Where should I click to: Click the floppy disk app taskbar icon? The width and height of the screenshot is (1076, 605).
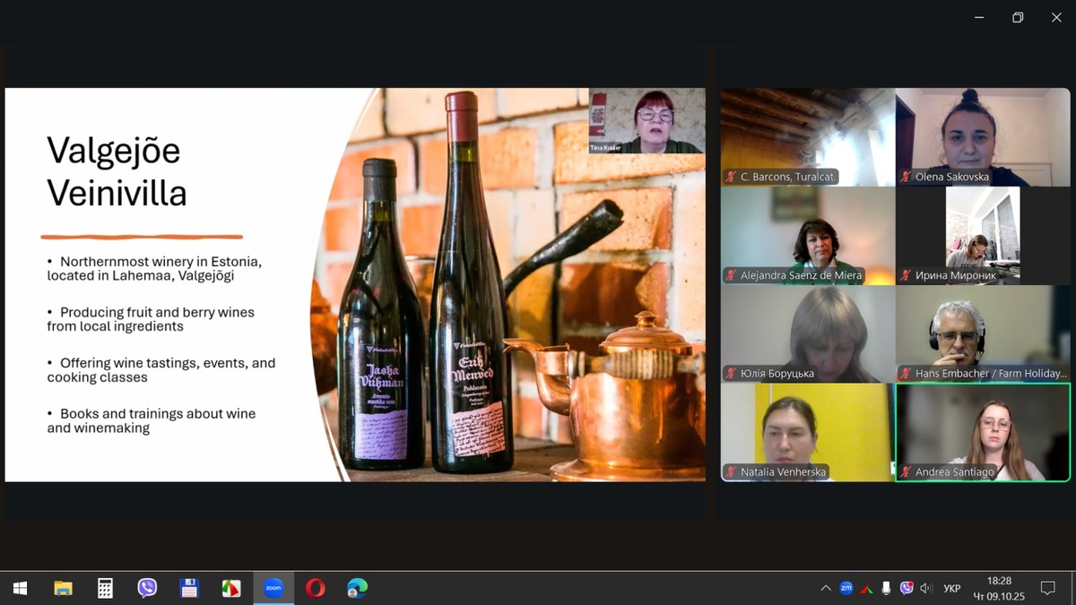189,588
